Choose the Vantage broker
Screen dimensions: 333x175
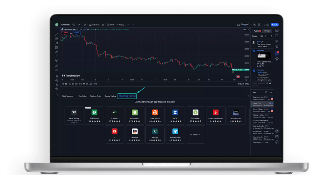coord(155,135)
